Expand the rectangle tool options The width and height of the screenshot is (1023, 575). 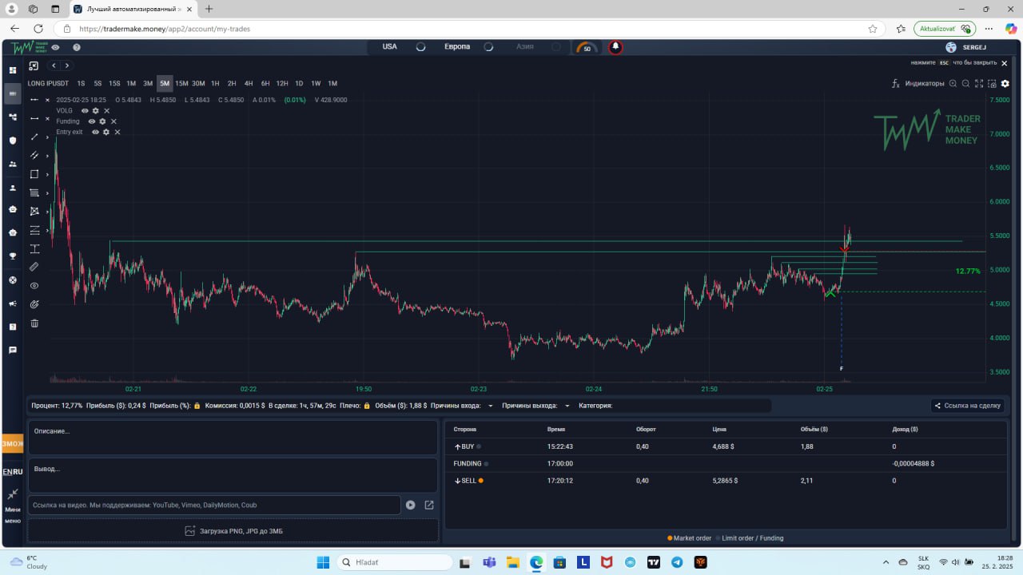(47, 175)
